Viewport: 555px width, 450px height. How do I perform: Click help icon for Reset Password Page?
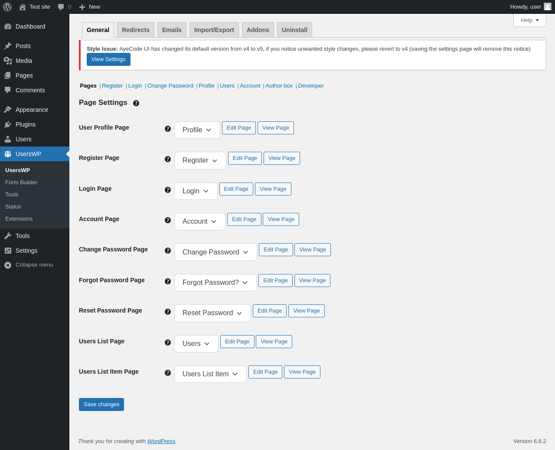pyautogui.click(x=168, y=312)
